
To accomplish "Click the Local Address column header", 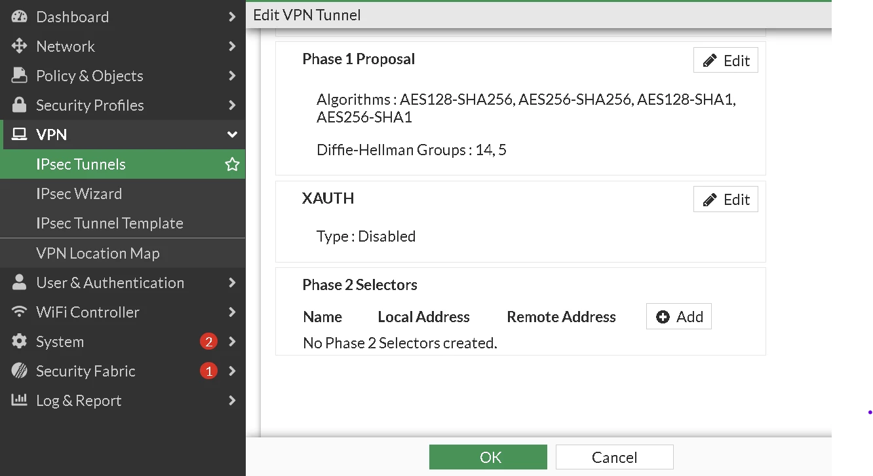I will [x=424, y=317].
